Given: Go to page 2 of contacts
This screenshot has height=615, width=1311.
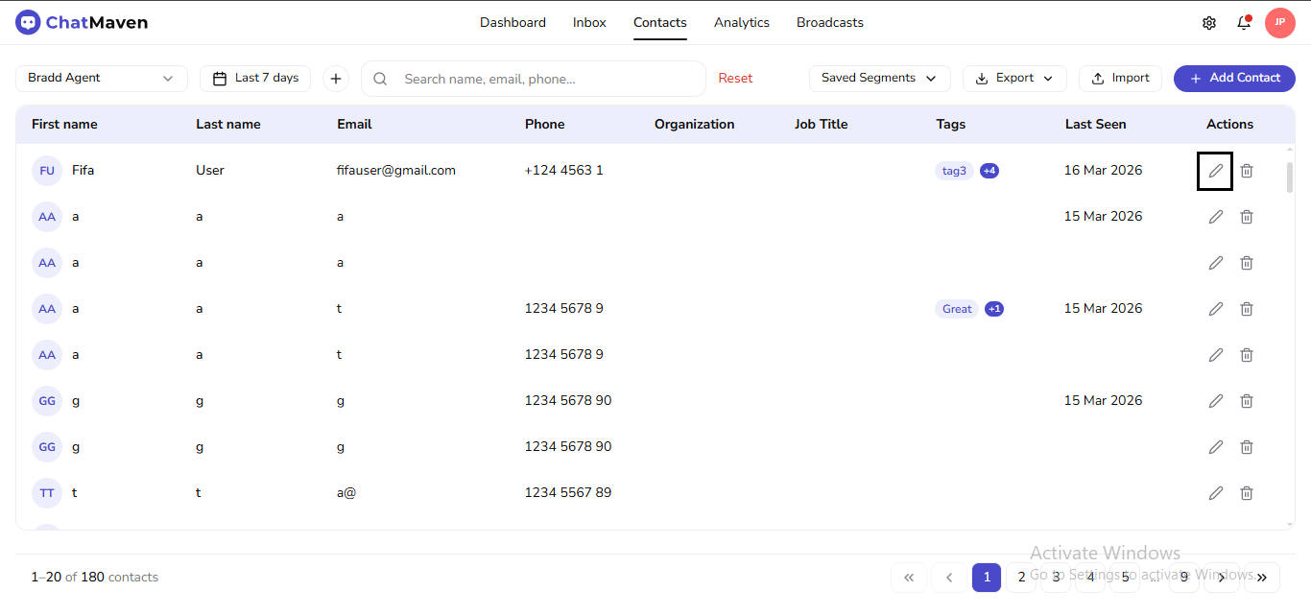Looking at the screenshot, I should [1021, 577].
